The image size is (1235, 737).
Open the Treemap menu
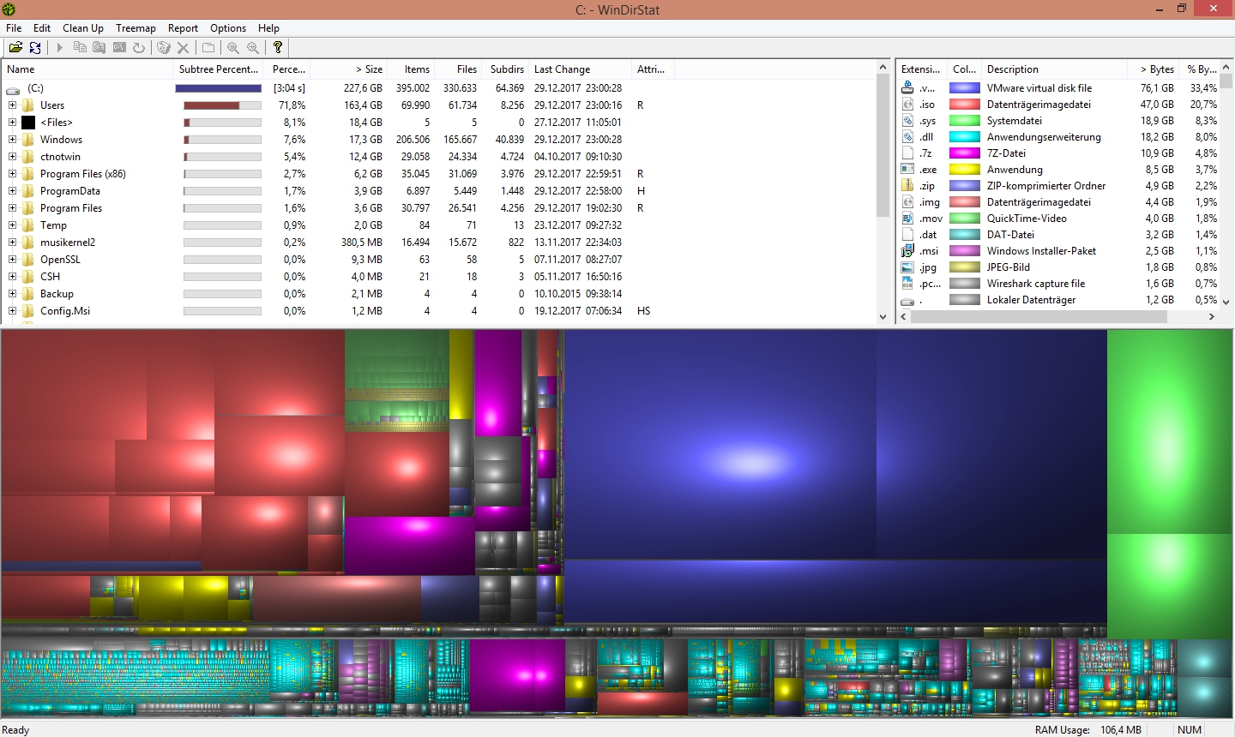(136, 28)
